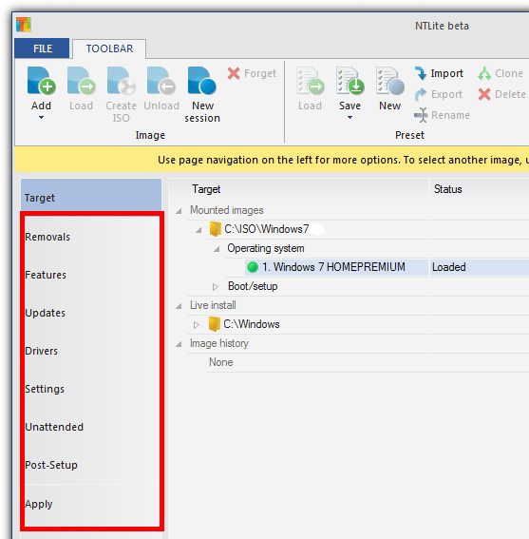Click the Delete preset red X icon
Viewport: 529px width, 539px height.
484,94
